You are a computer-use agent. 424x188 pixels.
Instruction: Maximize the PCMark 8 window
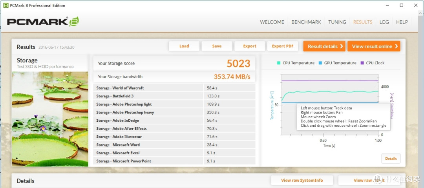tap(402, 5)
